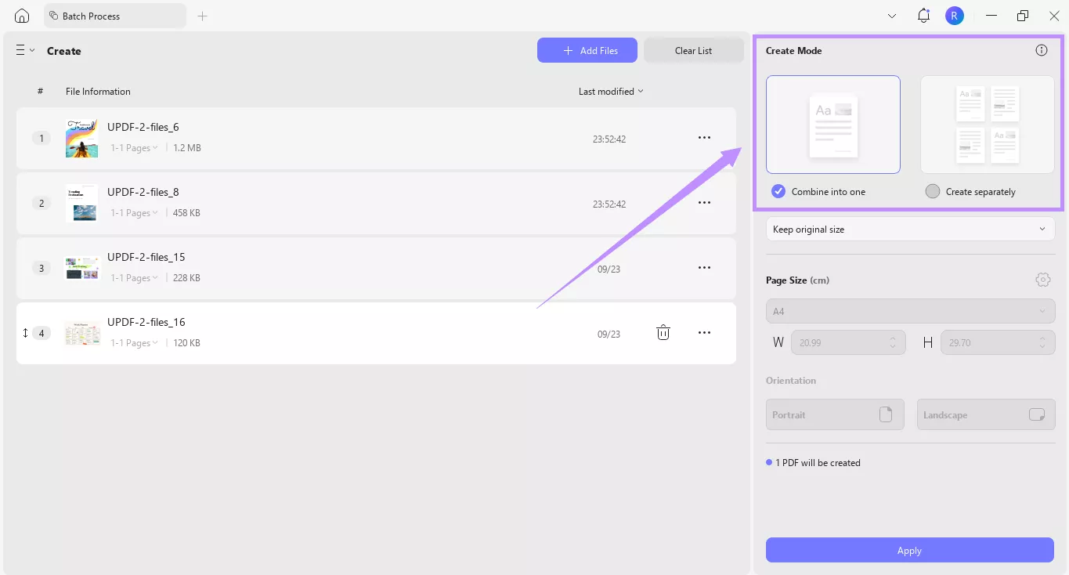
Task: Click the Clear List button
Action: pos(692,50)
